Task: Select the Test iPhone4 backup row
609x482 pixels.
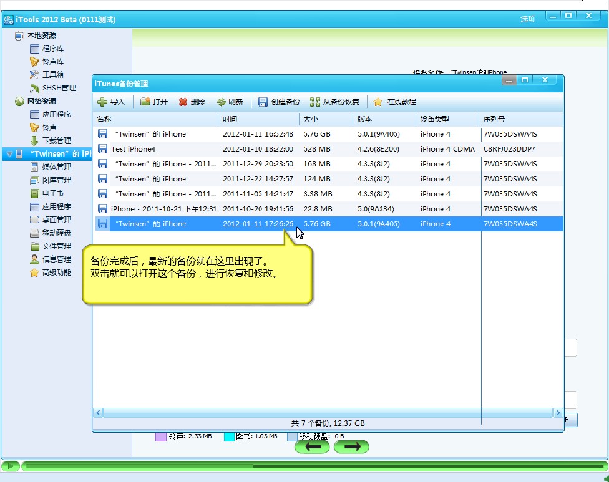Action: click(328, 149)
